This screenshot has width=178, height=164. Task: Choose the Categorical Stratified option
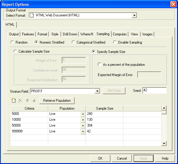pyautogui.click(x=73, y=42)
